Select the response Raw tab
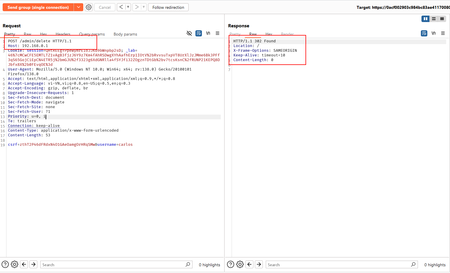 click(x=253, y=34)
